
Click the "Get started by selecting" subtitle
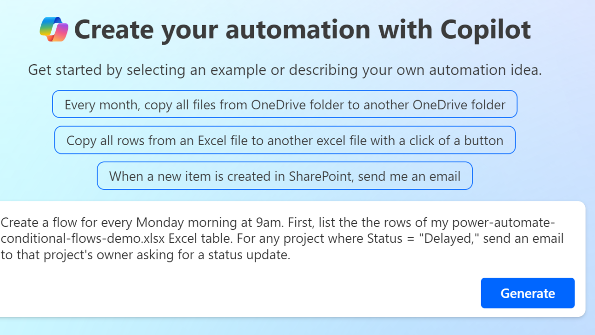point(284,70)
